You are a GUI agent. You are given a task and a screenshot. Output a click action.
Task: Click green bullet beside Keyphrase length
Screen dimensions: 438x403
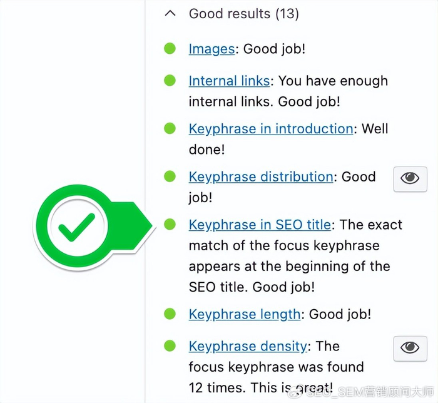coord(170,314)
